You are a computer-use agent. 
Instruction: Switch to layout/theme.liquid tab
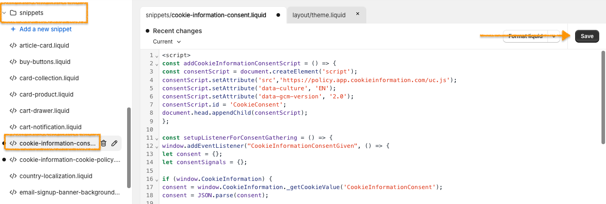click(319, 15)
